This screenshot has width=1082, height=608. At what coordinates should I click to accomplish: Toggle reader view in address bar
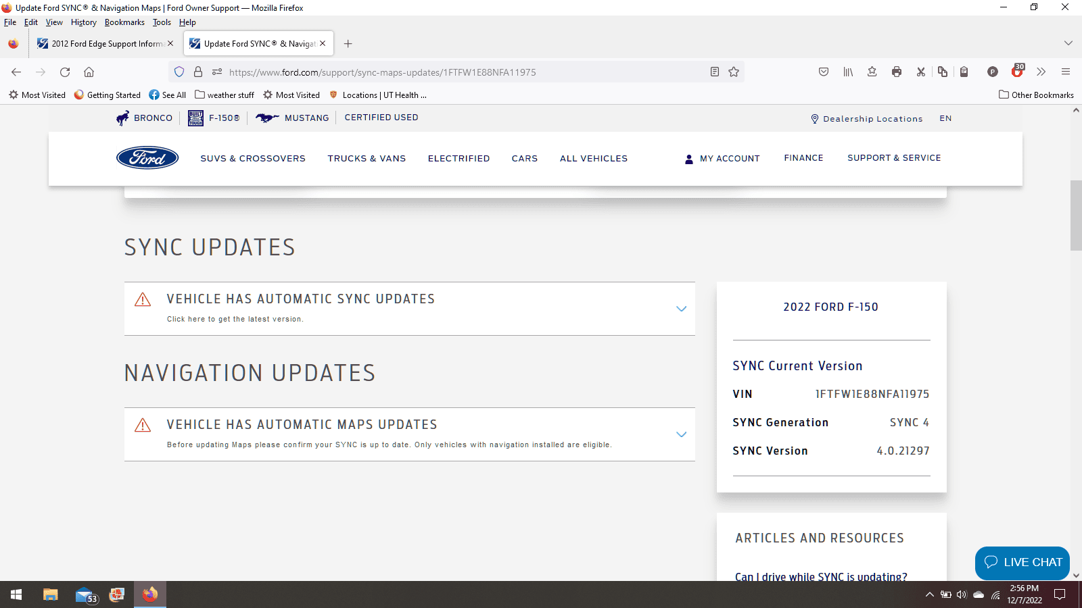715,72
